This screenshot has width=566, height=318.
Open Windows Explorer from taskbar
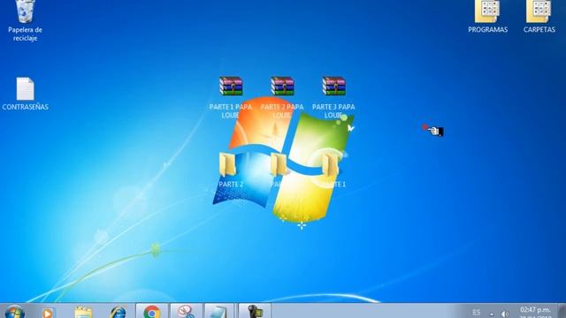pyautogui.click(x=83, y=312)
